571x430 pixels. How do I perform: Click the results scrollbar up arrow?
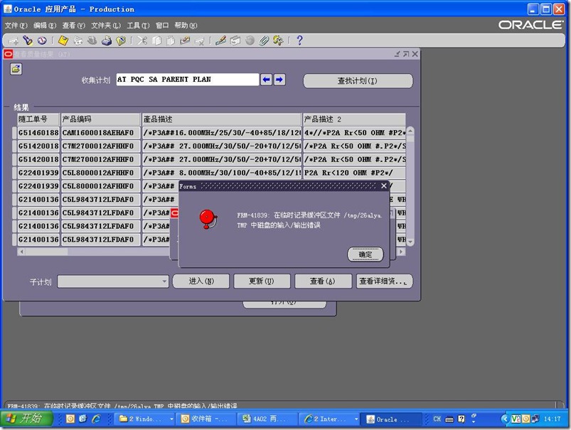[410, 131]
